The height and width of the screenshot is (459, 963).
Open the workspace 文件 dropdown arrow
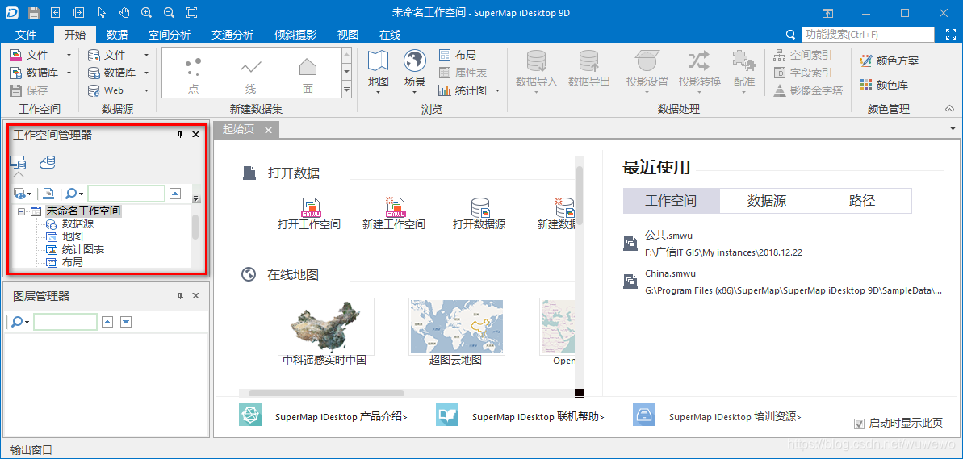tap(69, 55)
